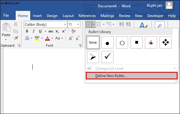This screenshot has height=114, width=180.
Task: Click the user account avatar
Action: pyautogui.click(x=169, y=5)
